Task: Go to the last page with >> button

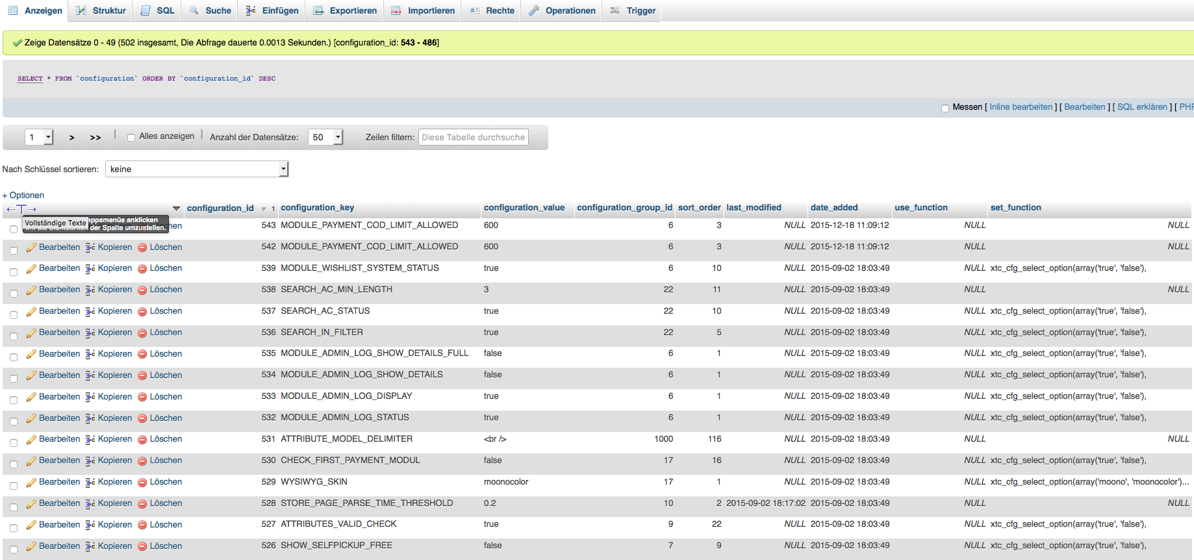Action: click(x=95, y=138)
